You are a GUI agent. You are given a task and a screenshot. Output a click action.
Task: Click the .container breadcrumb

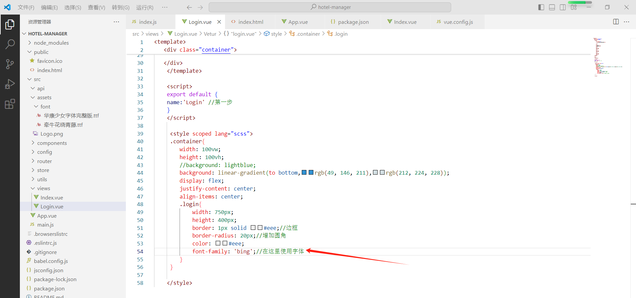[305, 34]
